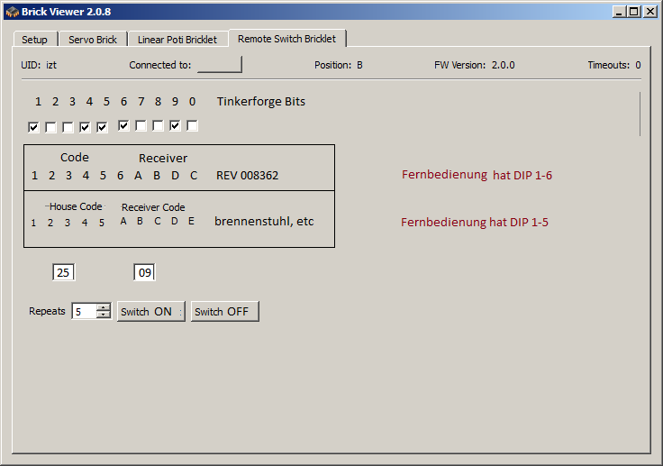Uncheck Tinkerforge bit 4 checkbox
Screen dimensions: 663x466
point(85,127)
